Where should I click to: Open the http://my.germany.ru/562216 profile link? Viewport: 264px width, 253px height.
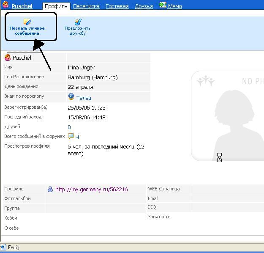pyautogui.click(x=91, y=190)
